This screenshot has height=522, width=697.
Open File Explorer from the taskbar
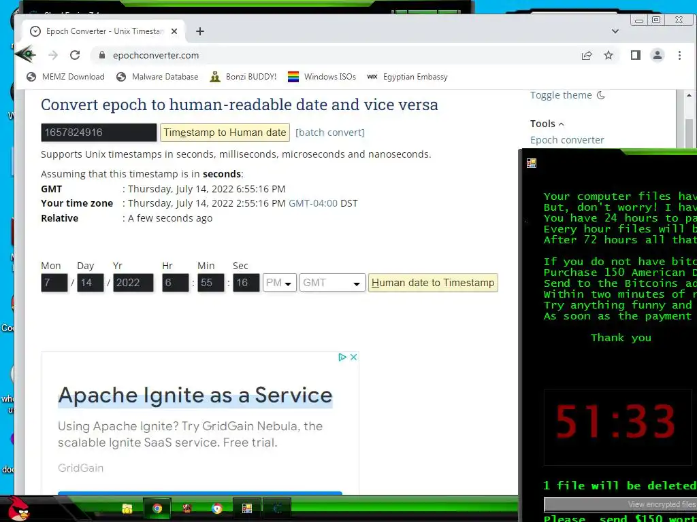(127, 508)
